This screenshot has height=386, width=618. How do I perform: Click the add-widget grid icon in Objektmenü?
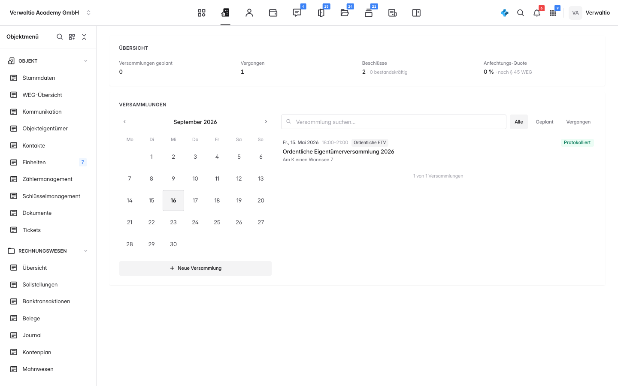[72, 37]
